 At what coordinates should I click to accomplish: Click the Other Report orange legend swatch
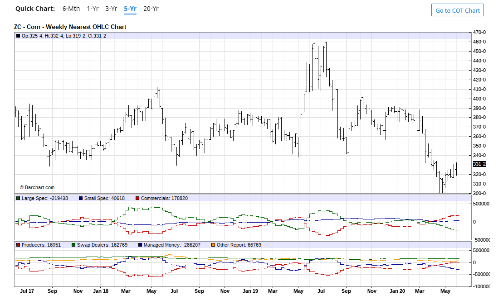tap(213, 245)
